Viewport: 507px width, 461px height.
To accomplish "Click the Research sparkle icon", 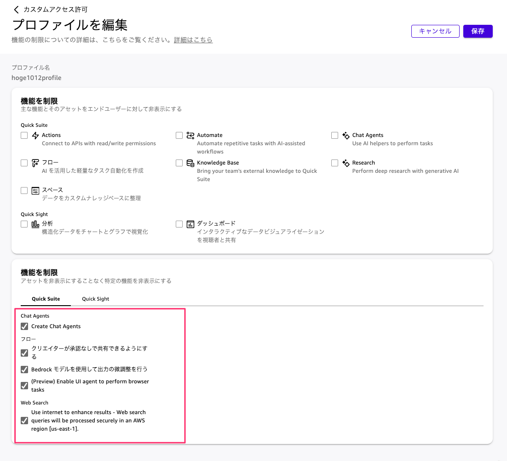I will pyautogui.click(x=346, y=163).
